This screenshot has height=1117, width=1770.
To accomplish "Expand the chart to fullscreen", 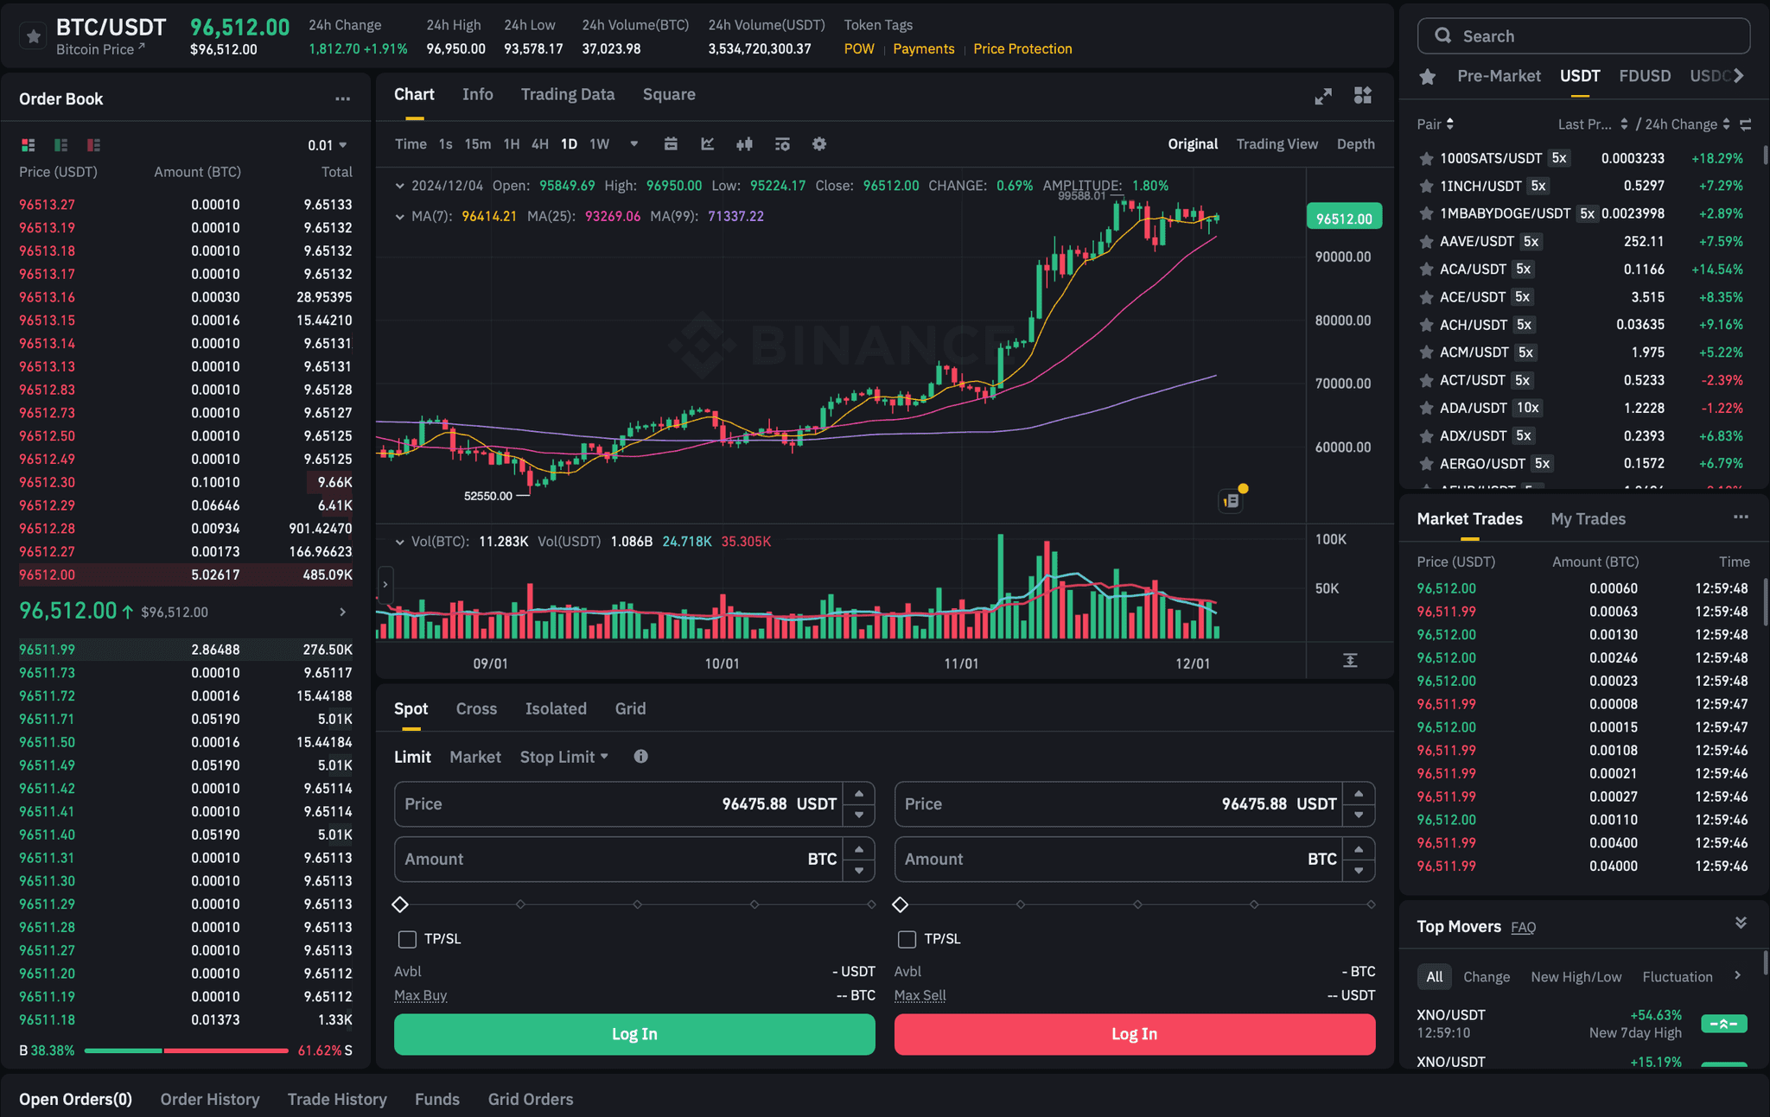I will [x=1324, y=96].
